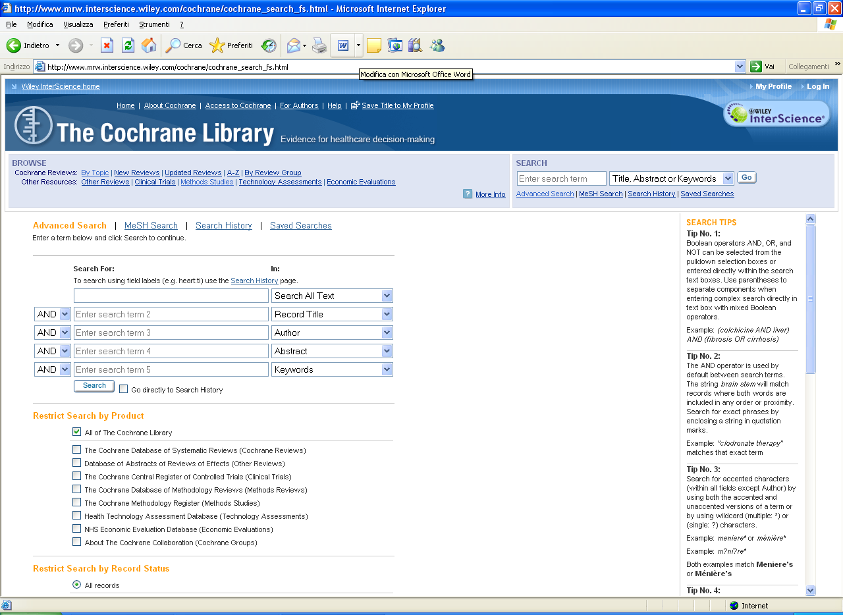
Task: Check NHS Economic Evaluation Database
Action: [77, 529]
